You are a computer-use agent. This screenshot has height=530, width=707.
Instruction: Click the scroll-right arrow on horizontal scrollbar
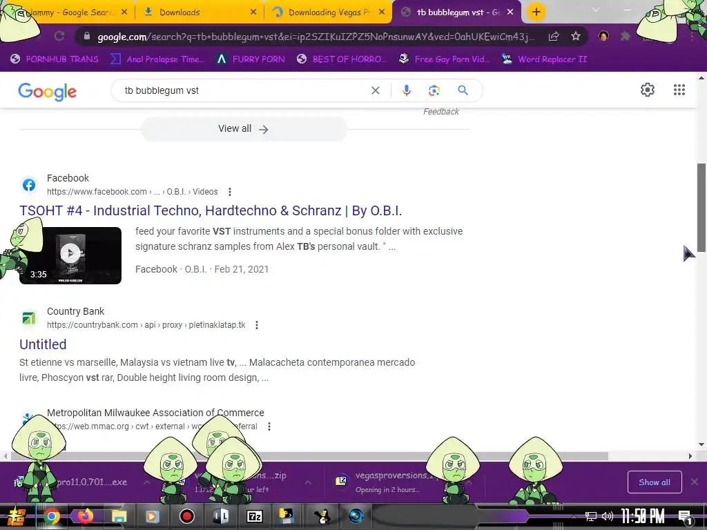690,456
